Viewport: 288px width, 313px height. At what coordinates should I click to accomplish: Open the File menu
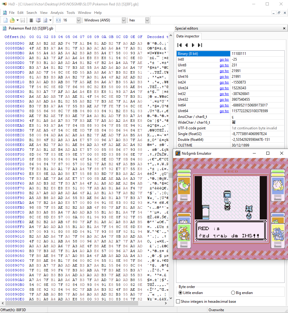coord(12,13)
